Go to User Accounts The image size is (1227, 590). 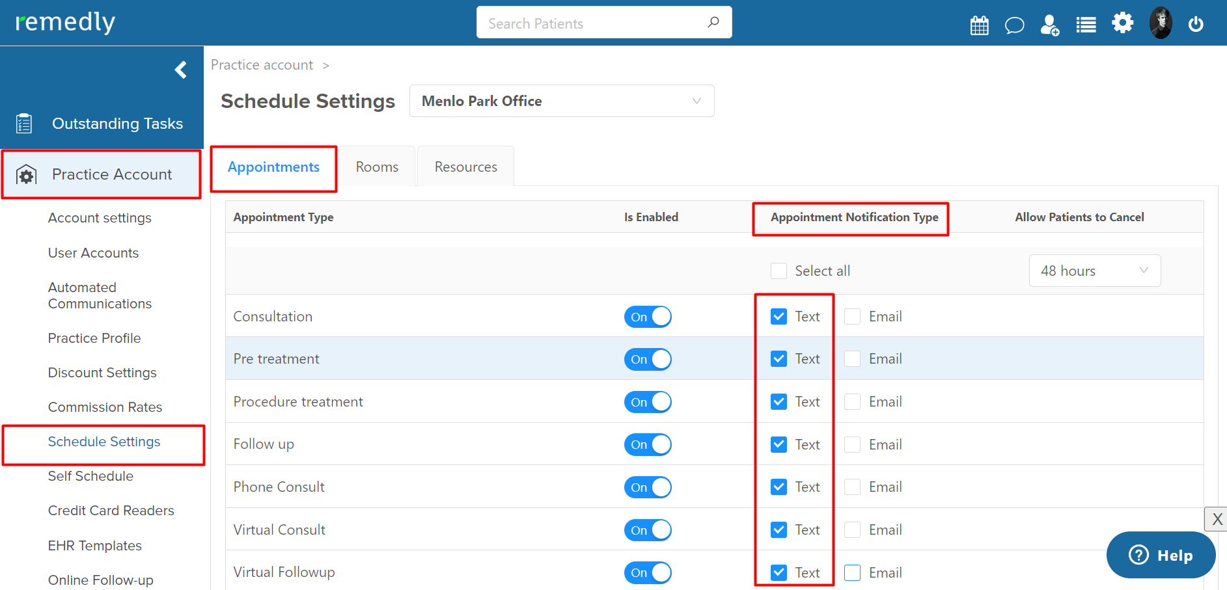(x=93, y=252)
